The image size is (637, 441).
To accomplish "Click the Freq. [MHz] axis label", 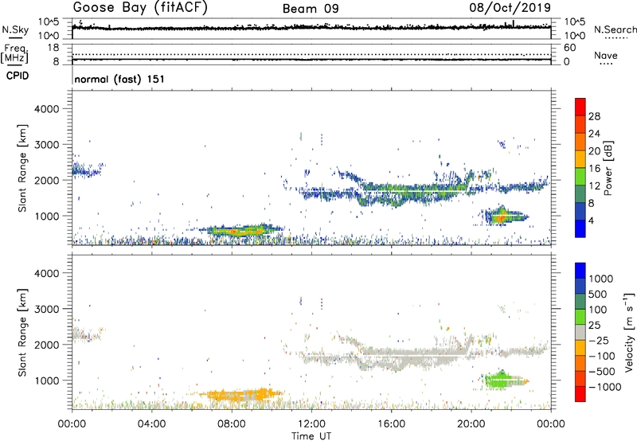I will 14,54.
